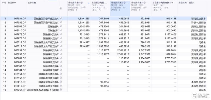Toggle the select-all checkbox in header
This screenshot has height=100, width=211.
[x=61, y=8]
